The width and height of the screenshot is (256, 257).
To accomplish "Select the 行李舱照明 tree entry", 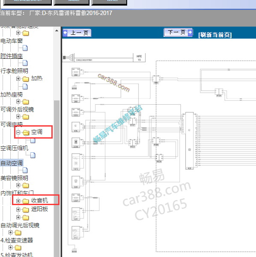I will (x=14, y=71).
